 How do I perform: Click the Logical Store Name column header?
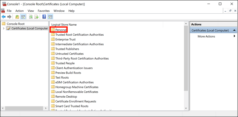[x=64, y=25]
